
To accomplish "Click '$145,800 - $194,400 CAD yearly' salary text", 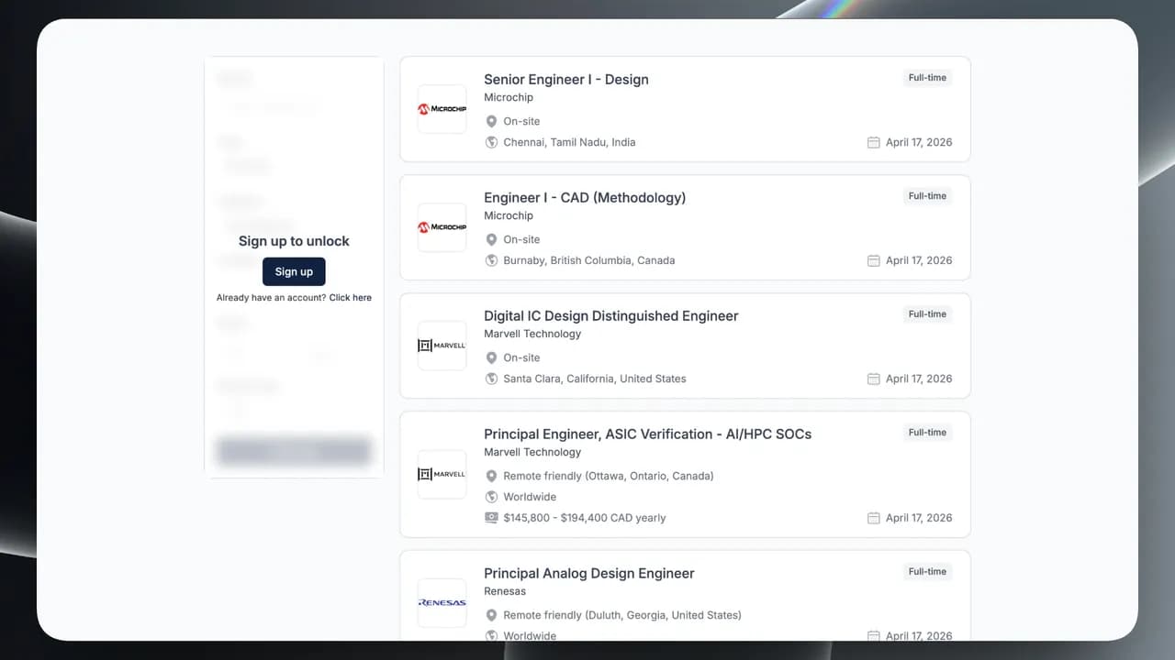I will (585, 518).
